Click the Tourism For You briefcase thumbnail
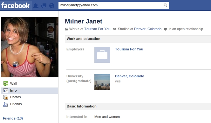 point(102,55)
